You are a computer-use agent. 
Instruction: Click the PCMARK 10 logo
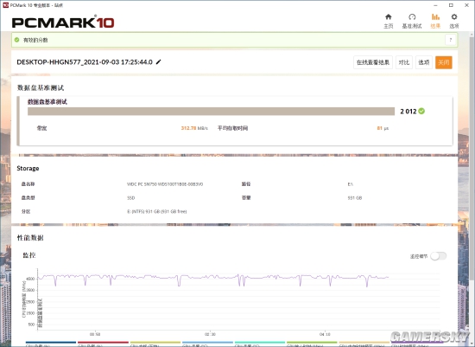tap(63, 22)
